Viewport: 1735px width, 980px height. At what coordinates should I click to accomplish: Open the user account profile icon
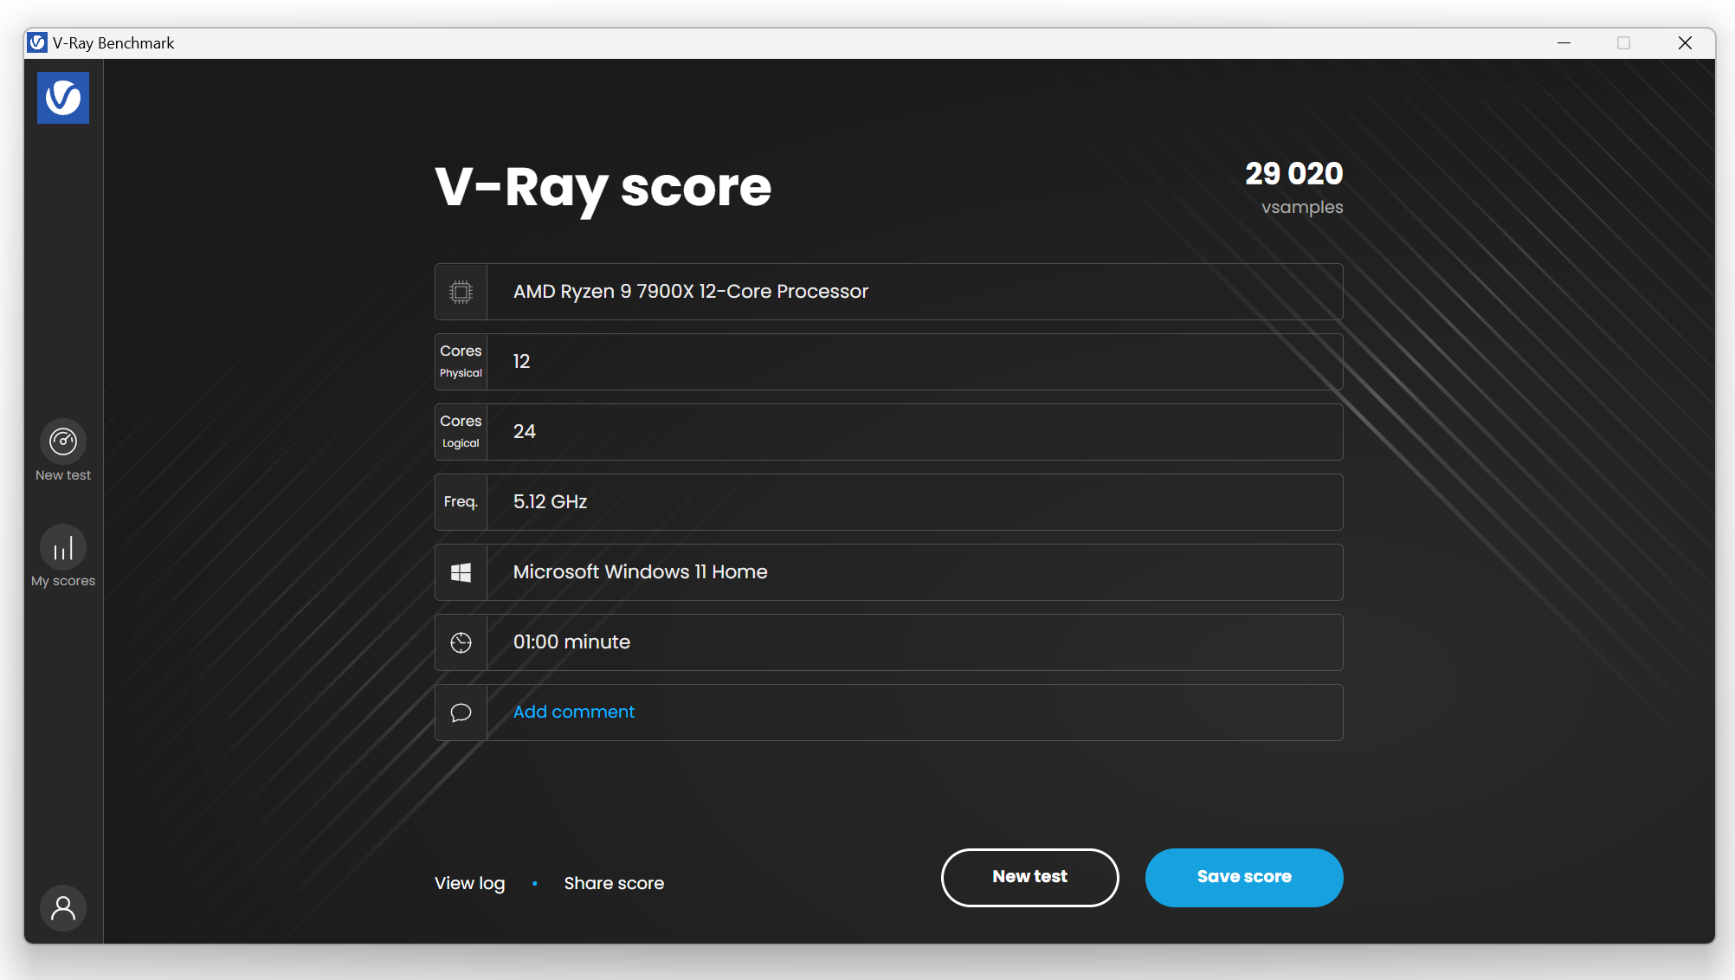(63, 908)
